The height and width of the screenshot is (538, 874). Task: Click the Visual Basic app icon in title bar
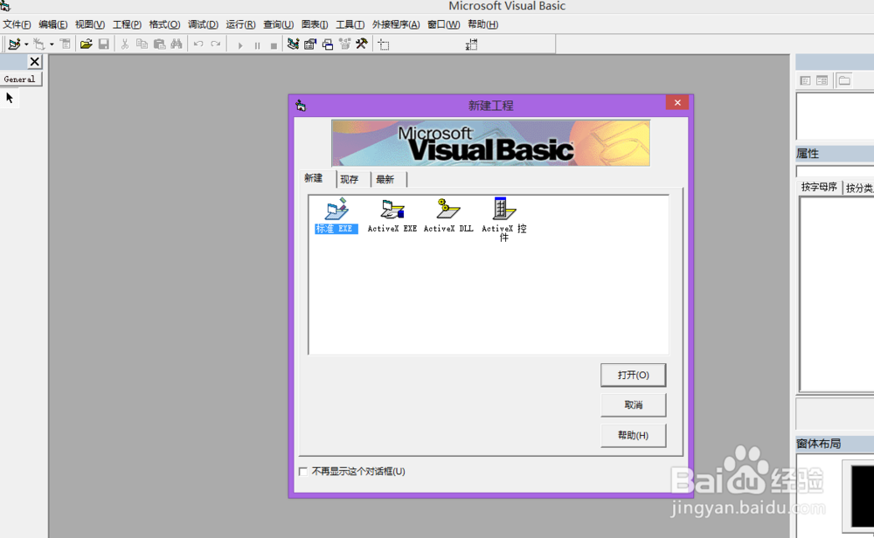pos(5,5)
